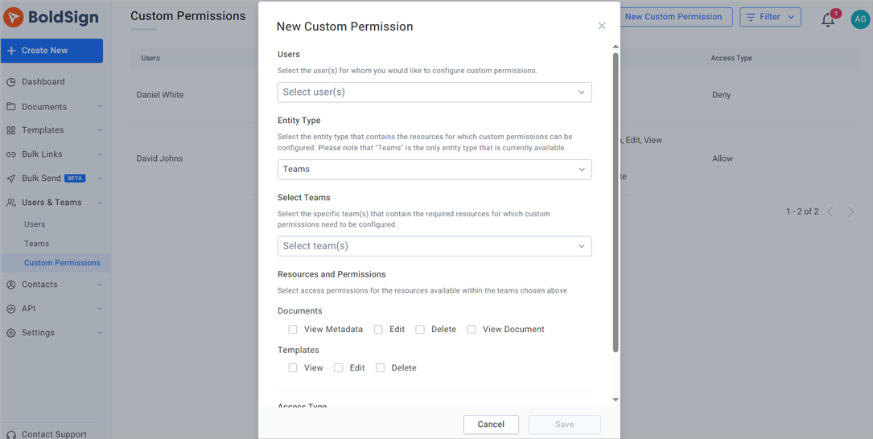Screen dimensions: 873x439
Task: Check the View Document permission box
Action: point(472,330)
